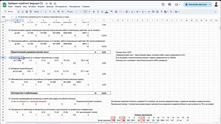Select the Paint format tool
Viewport: 221px width, 124px height.
point(31,12)
